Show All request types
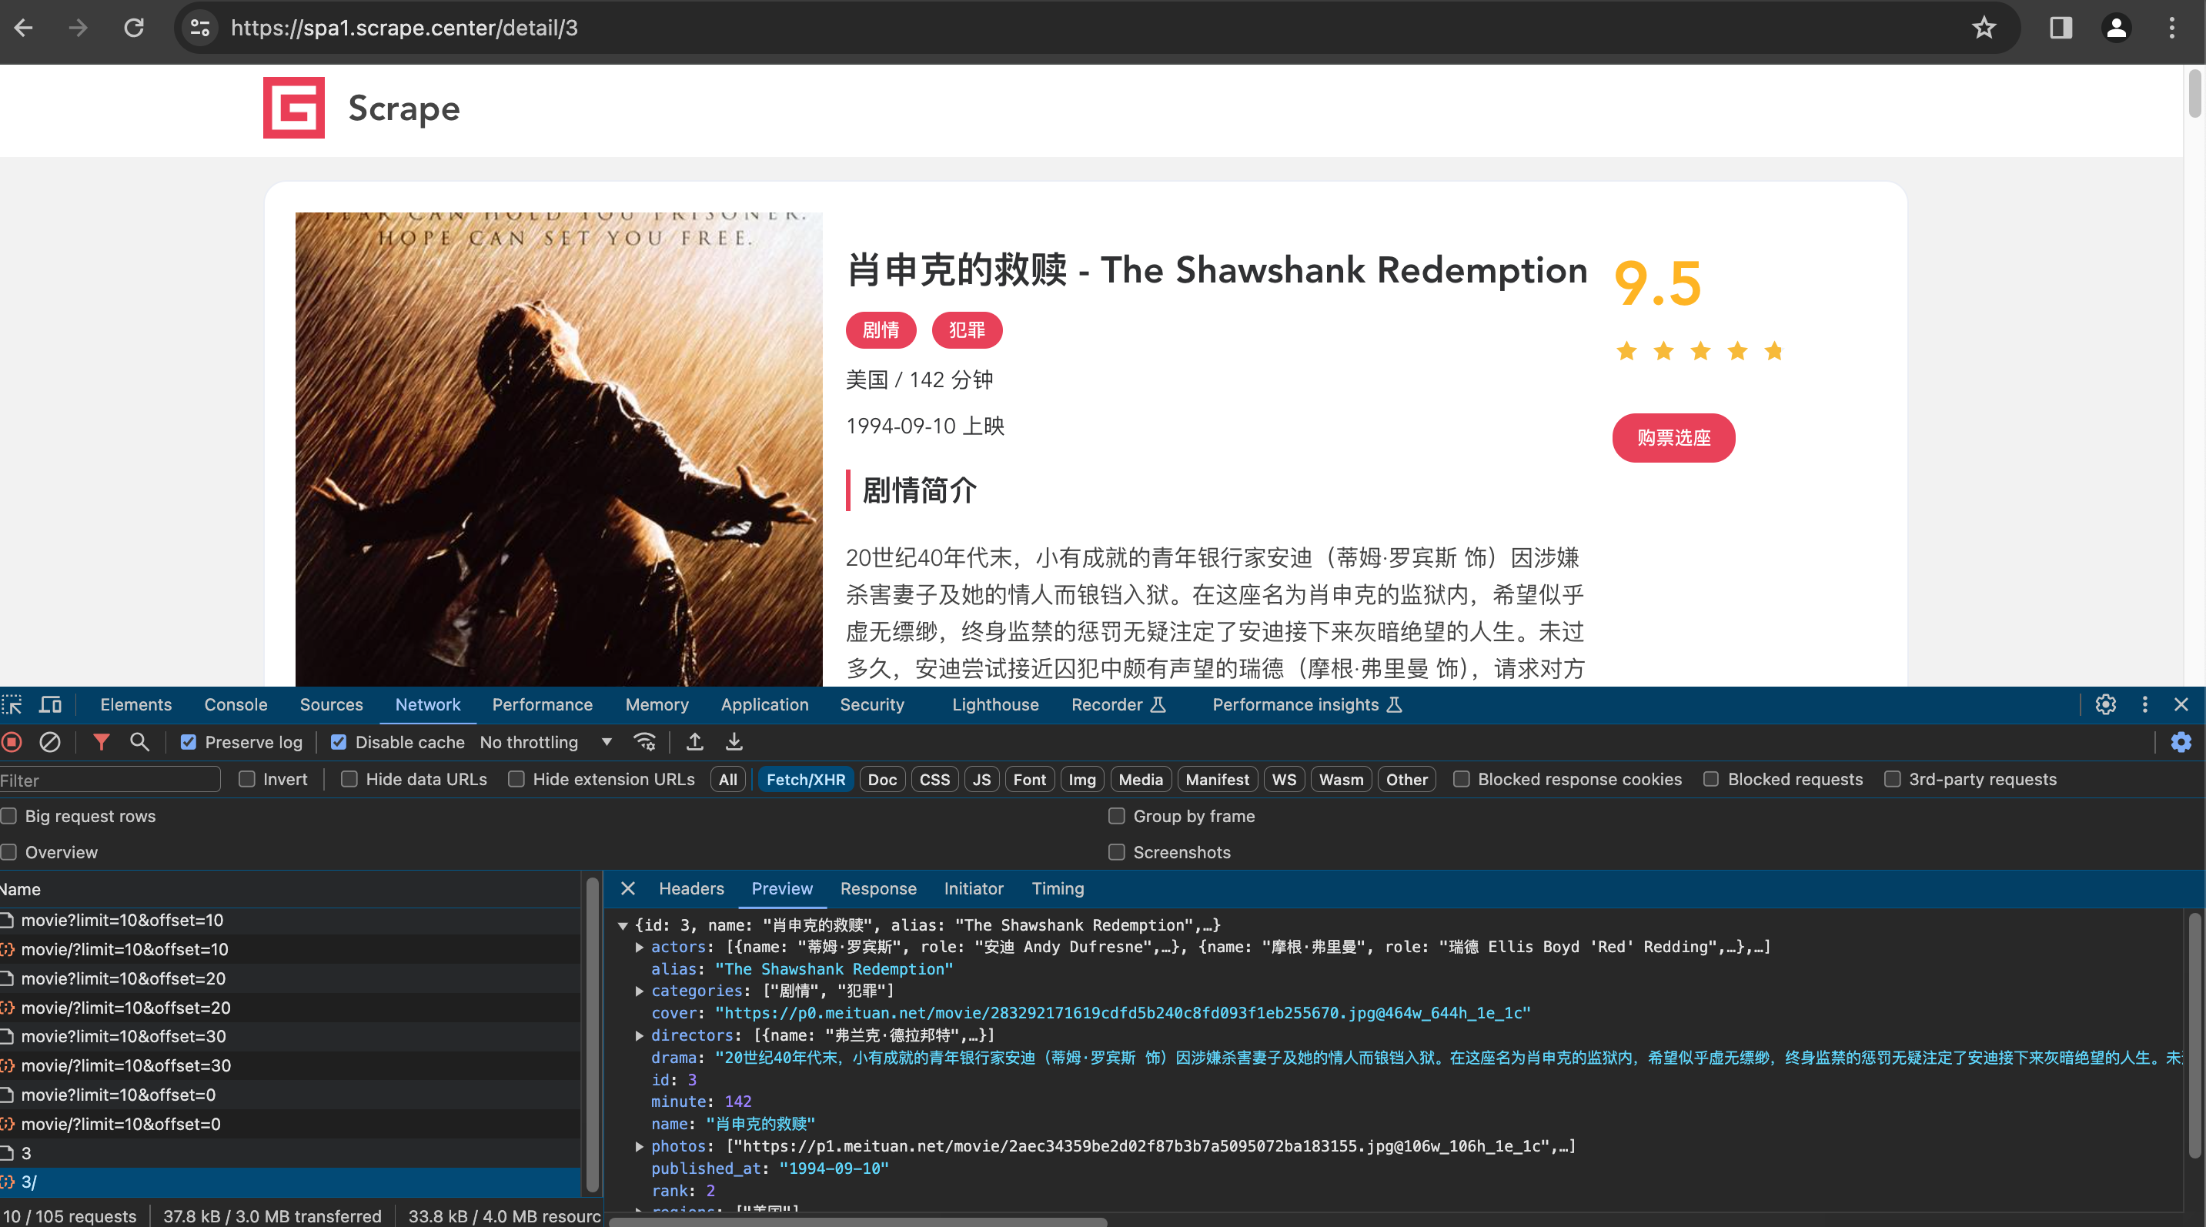Screen dimensions: 2206x1227 click(727, 779)
